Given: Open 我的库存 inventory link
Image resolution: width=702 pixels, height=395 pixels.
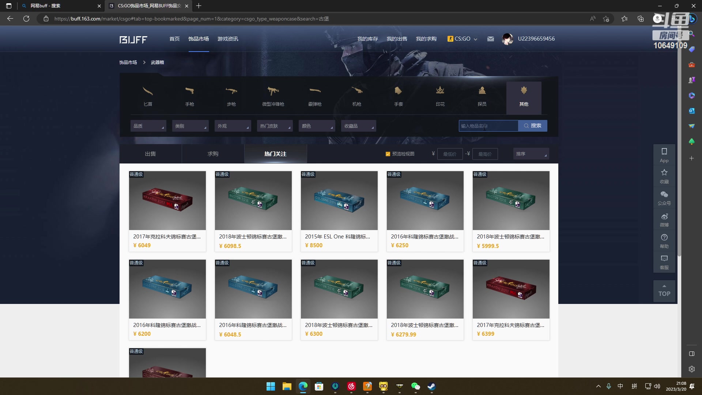Looking at the screenshot, I should pos(367,39).
